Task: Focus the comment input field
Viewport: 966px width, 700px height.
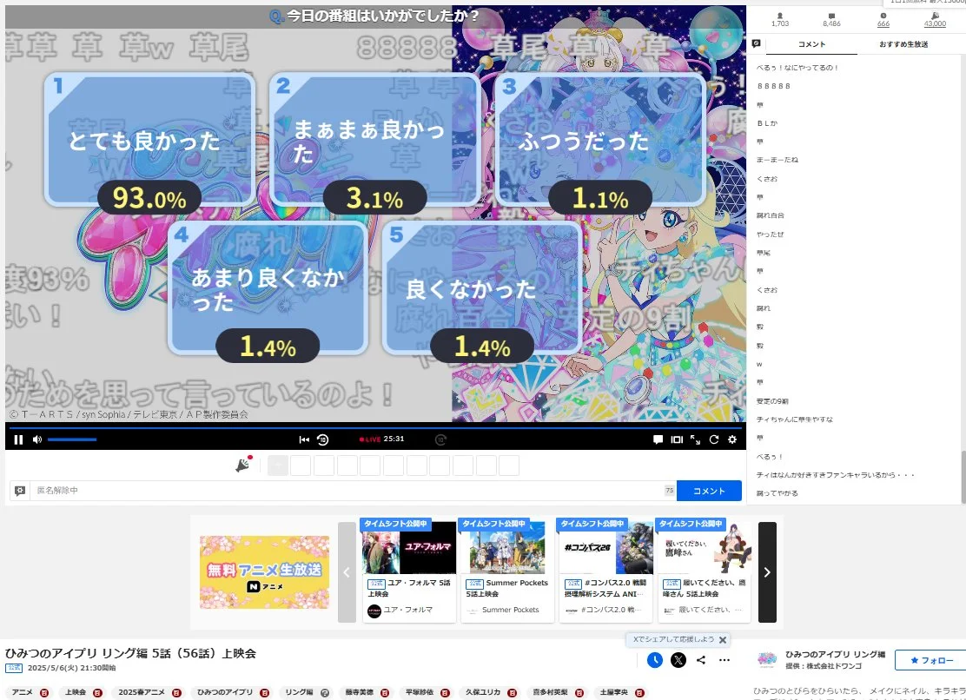Action: pyautogui.click(x=353, y=491)
